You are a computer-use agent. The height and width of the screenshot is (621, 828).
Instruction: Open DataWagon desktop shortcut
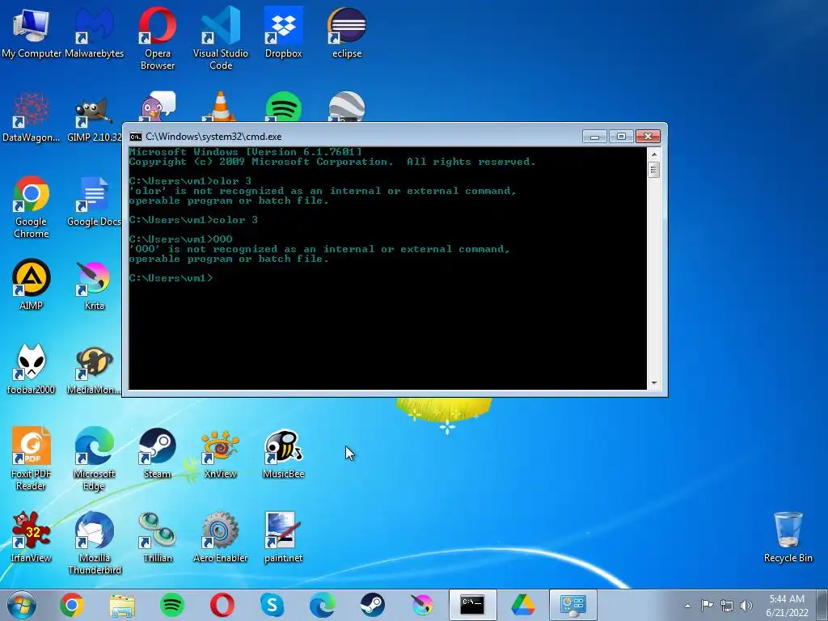32,117
